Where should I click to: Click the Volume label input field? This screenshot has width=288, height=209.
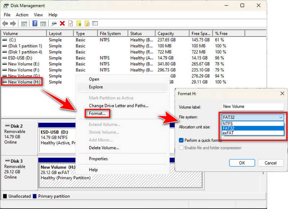(x=253, y=107)
